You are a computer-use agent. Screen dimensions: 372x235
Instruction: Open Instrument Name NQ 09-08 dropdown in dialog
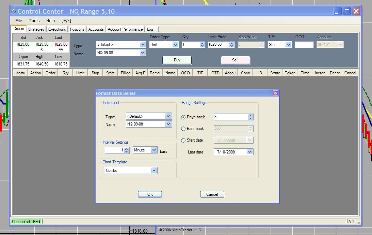click(168, 124)
